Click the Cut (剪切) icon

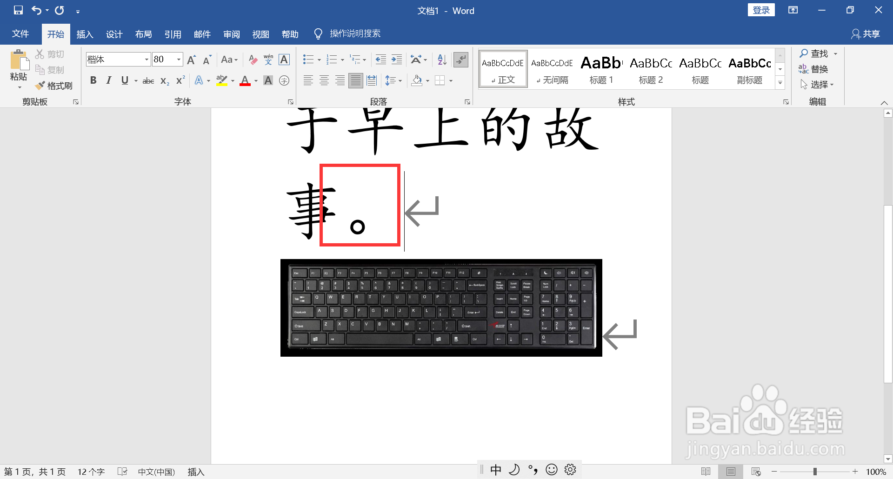(50, 54)
